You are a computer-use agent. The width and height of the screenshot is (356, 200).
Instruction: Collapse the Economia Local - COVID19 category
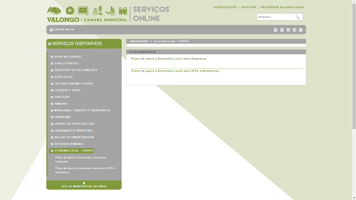(73, 151)
